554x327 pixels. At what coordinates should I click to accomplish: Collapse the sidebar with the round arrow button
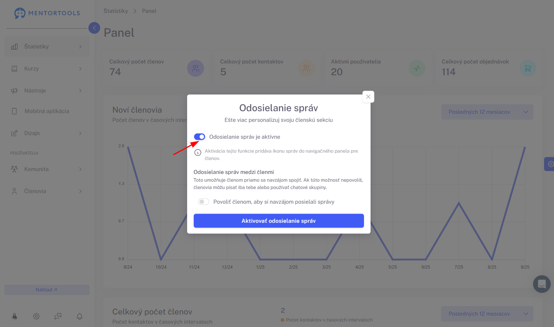[x=94, y=28]
